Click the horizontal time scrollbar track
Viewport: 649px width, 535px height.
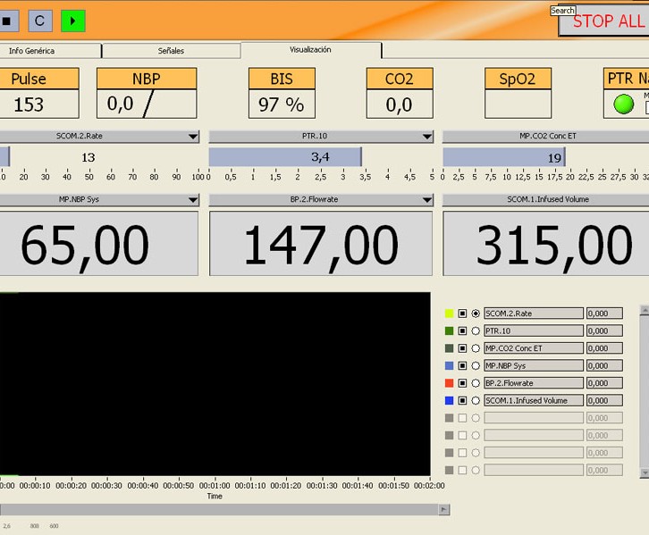click(x=219, y=509)
